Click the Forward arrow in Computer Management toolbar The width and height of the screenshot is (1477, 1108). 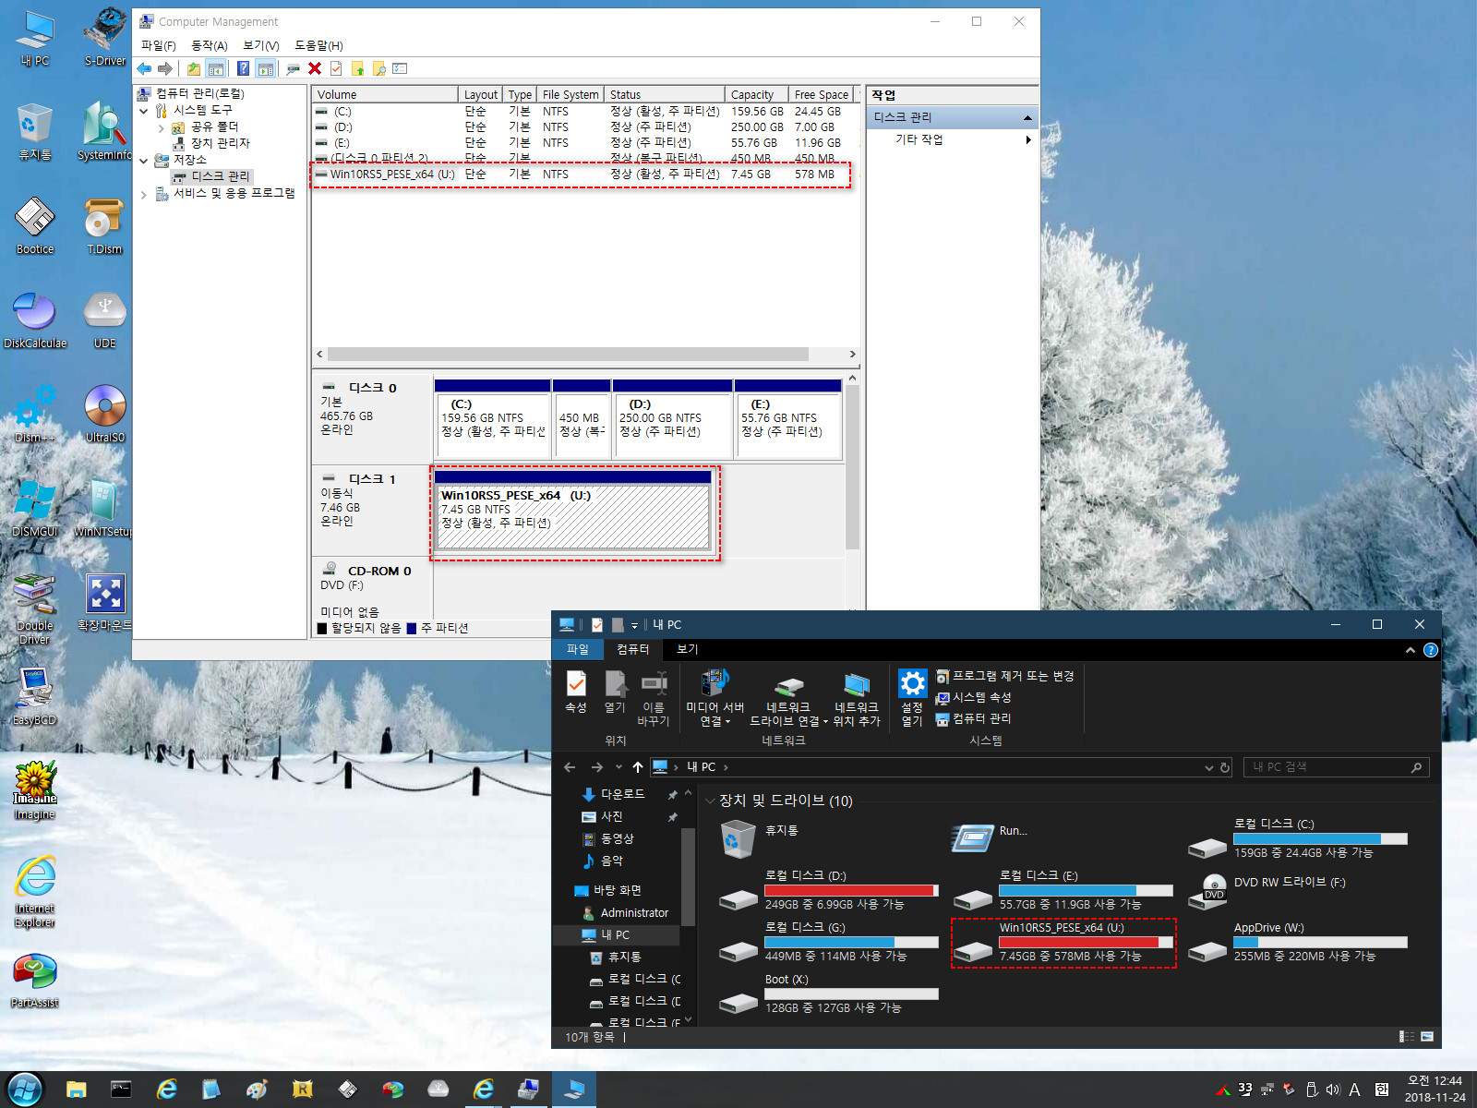pos(165,68)
